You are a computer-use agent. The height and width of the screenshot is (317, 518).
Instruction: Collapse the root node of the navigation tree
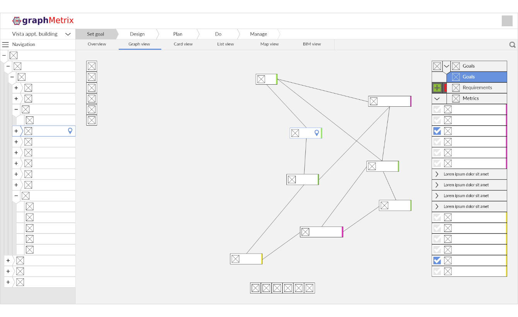click(x=4, y=55)
